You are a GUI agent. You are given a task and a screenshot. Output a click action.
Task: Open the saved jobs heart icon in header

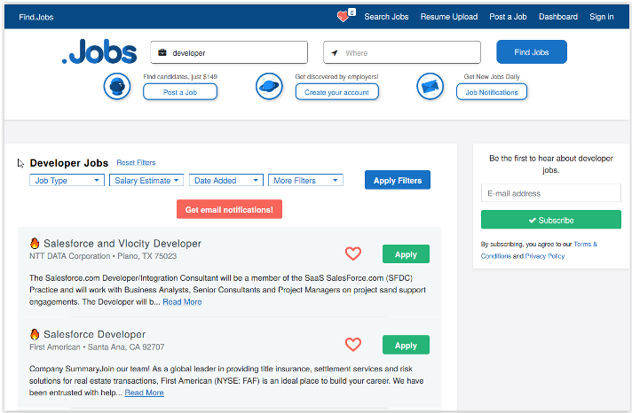tap(343, 17)
